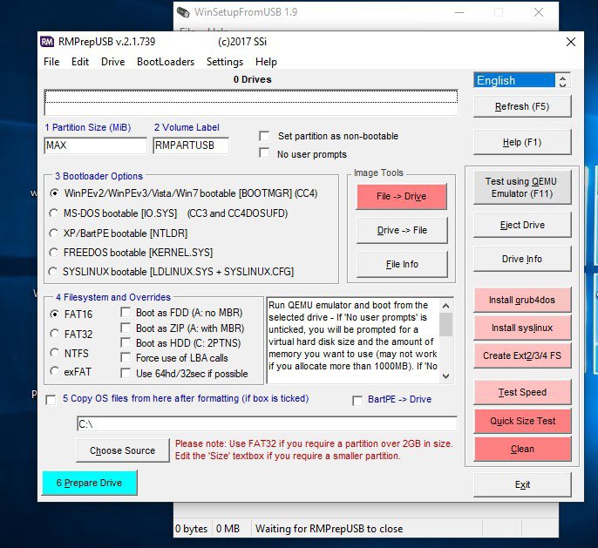
Task: Tick the No user prompts checkbox
Action: 264,153
